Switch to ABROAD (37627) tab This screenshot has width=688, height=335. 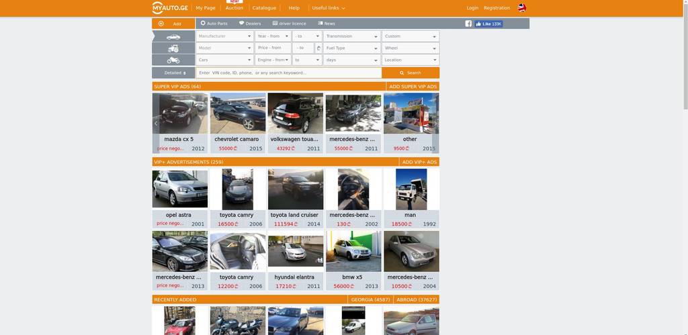417,300
